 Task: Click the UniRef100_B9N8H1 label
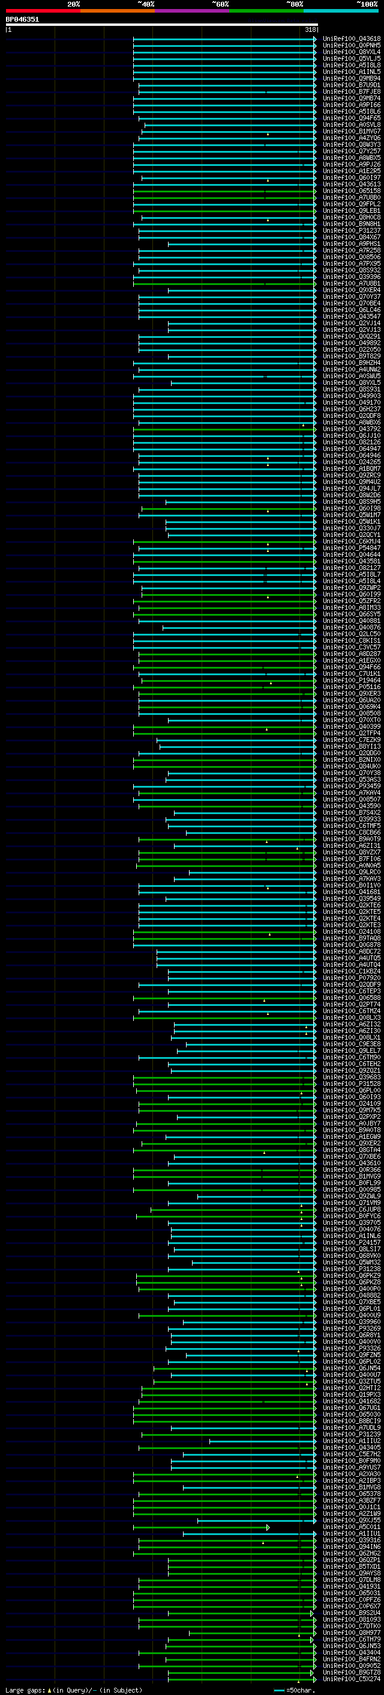pyautogui.click(x=351, y=224)
